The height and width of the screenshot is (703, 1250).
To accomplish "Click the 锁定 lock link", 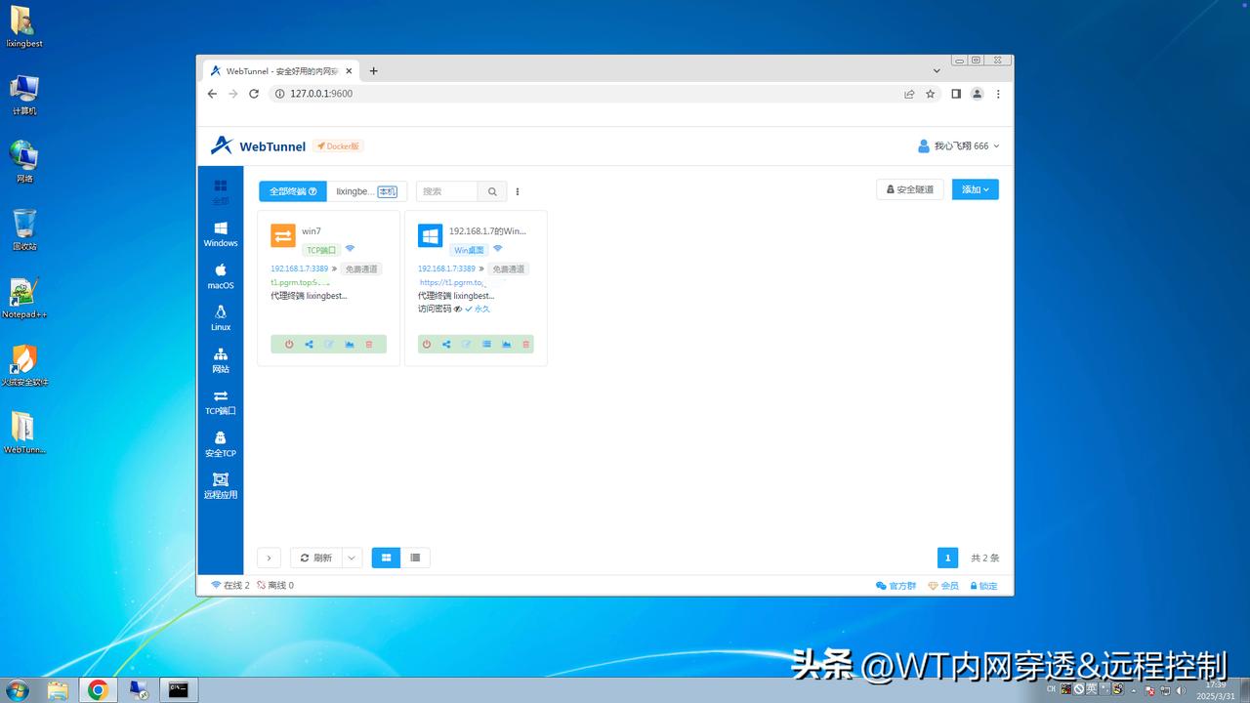I will pyautogui.click(x=983, y=586).
